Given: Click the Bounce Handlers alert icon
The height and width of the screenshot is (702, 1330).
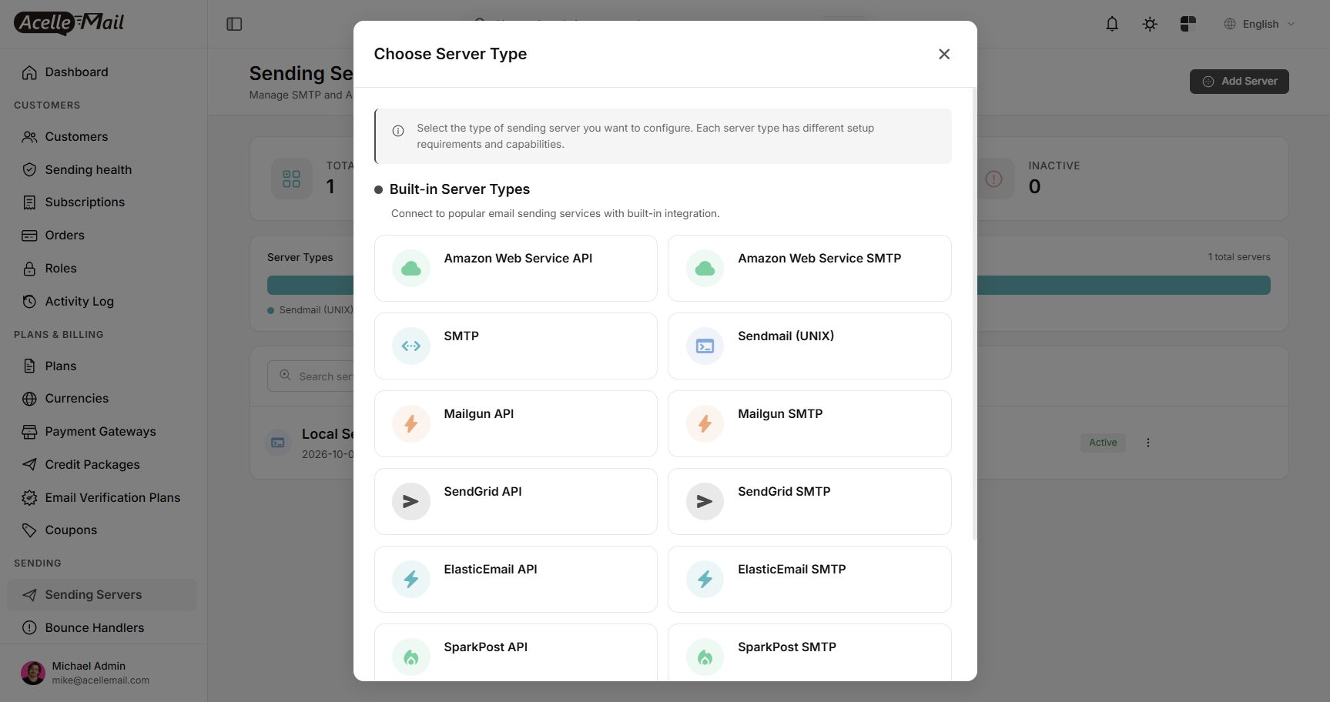Looking at the screenshot, I should coord(29,628).
